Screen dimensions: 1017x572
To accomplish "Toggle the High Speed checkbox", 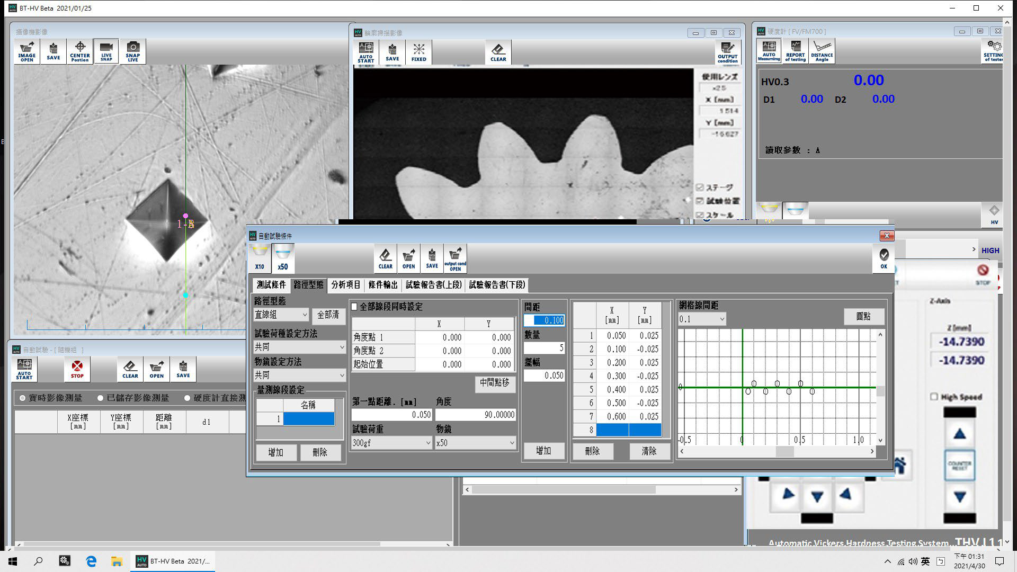I will pos(934,397).
